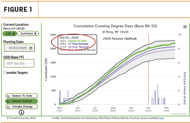The width and height of the screenshot is (190, 123).
Task: Click the 05/01/2020 planting date field
Action: [x=19, y=48]
